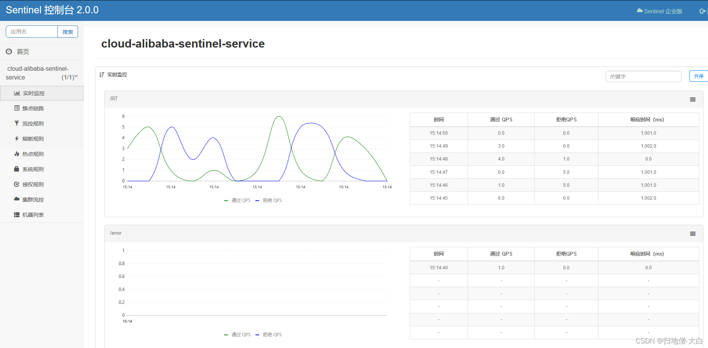This screenshot has height=348, width=708.
Task: Click the 15:14:50 row in /RT table
Action: [x=554, y=133]
